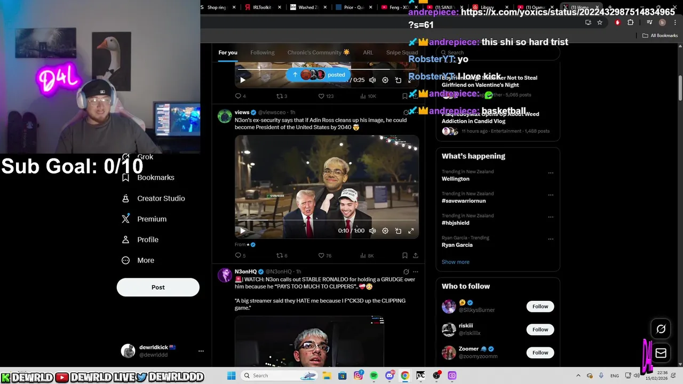Like the top post with 123 likes
Image resolution: width=683 pixels, height=384 pixels.
325,96
